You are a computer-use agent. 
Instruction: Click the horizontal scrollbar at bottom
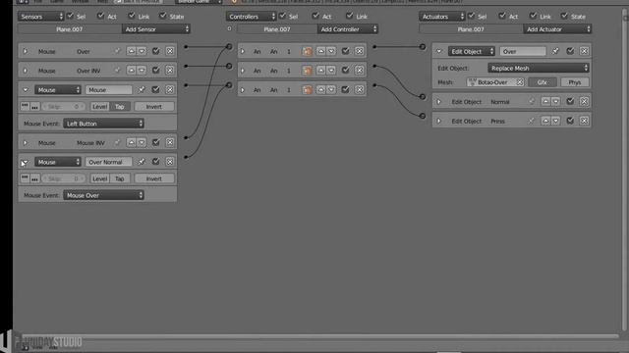pyautogui.click(x=320, y=335)
